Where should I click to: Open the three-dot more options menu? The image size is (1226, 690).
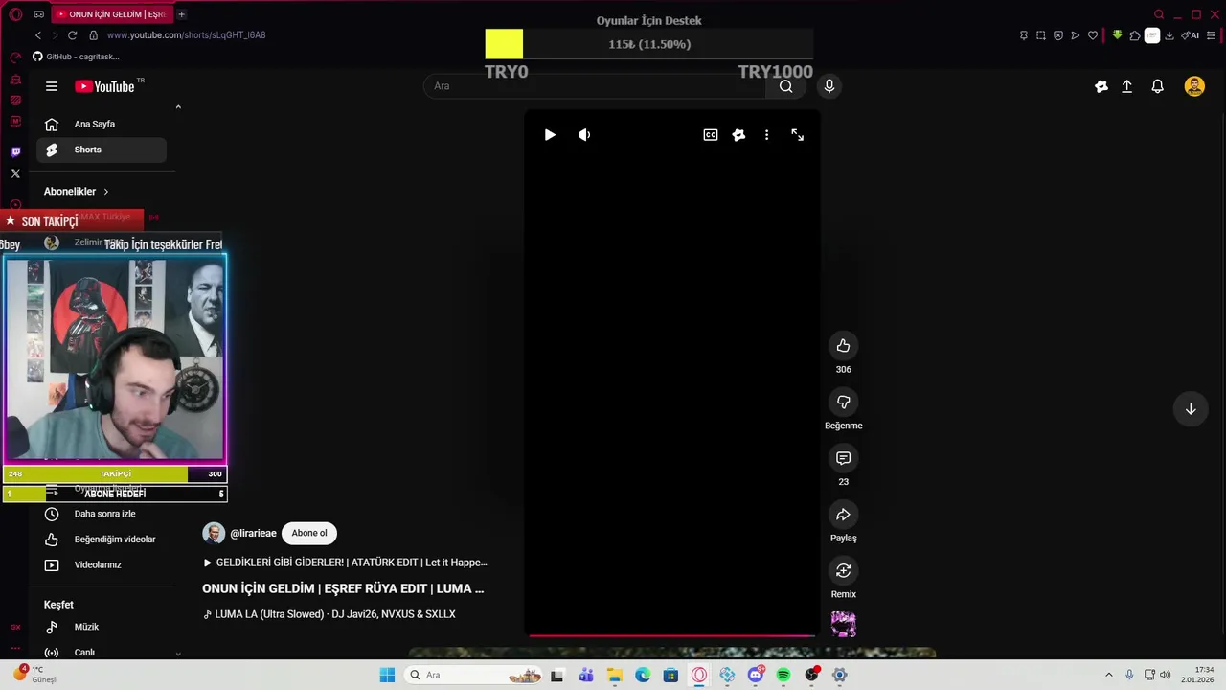[766, 135]
